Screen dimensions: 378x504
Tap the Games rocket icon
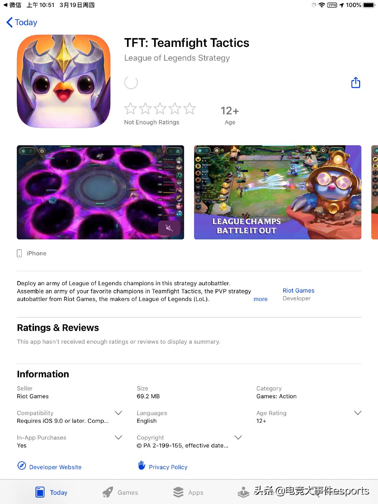(x=108, y=492)
